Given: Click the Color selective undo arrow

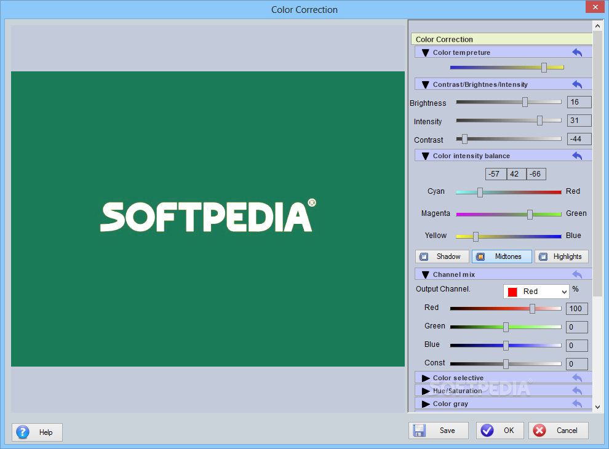Looking at the screenshot, I should point(577,378).
